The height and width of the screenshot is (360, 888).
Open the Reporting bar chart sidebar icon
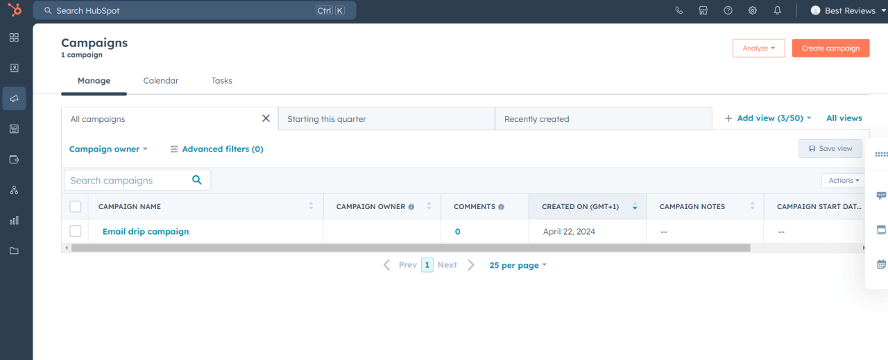click(x=14, y=220)
